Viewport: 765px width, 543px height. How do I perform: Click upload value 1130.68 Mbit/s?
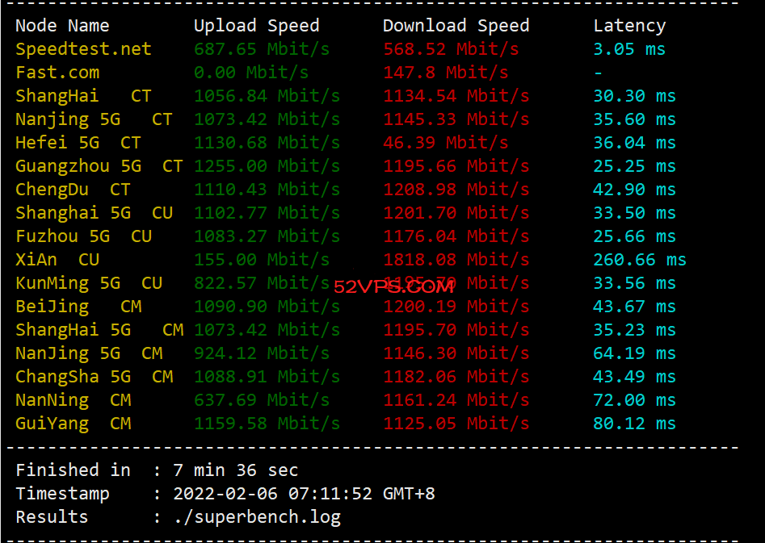[x=267, y=143]
